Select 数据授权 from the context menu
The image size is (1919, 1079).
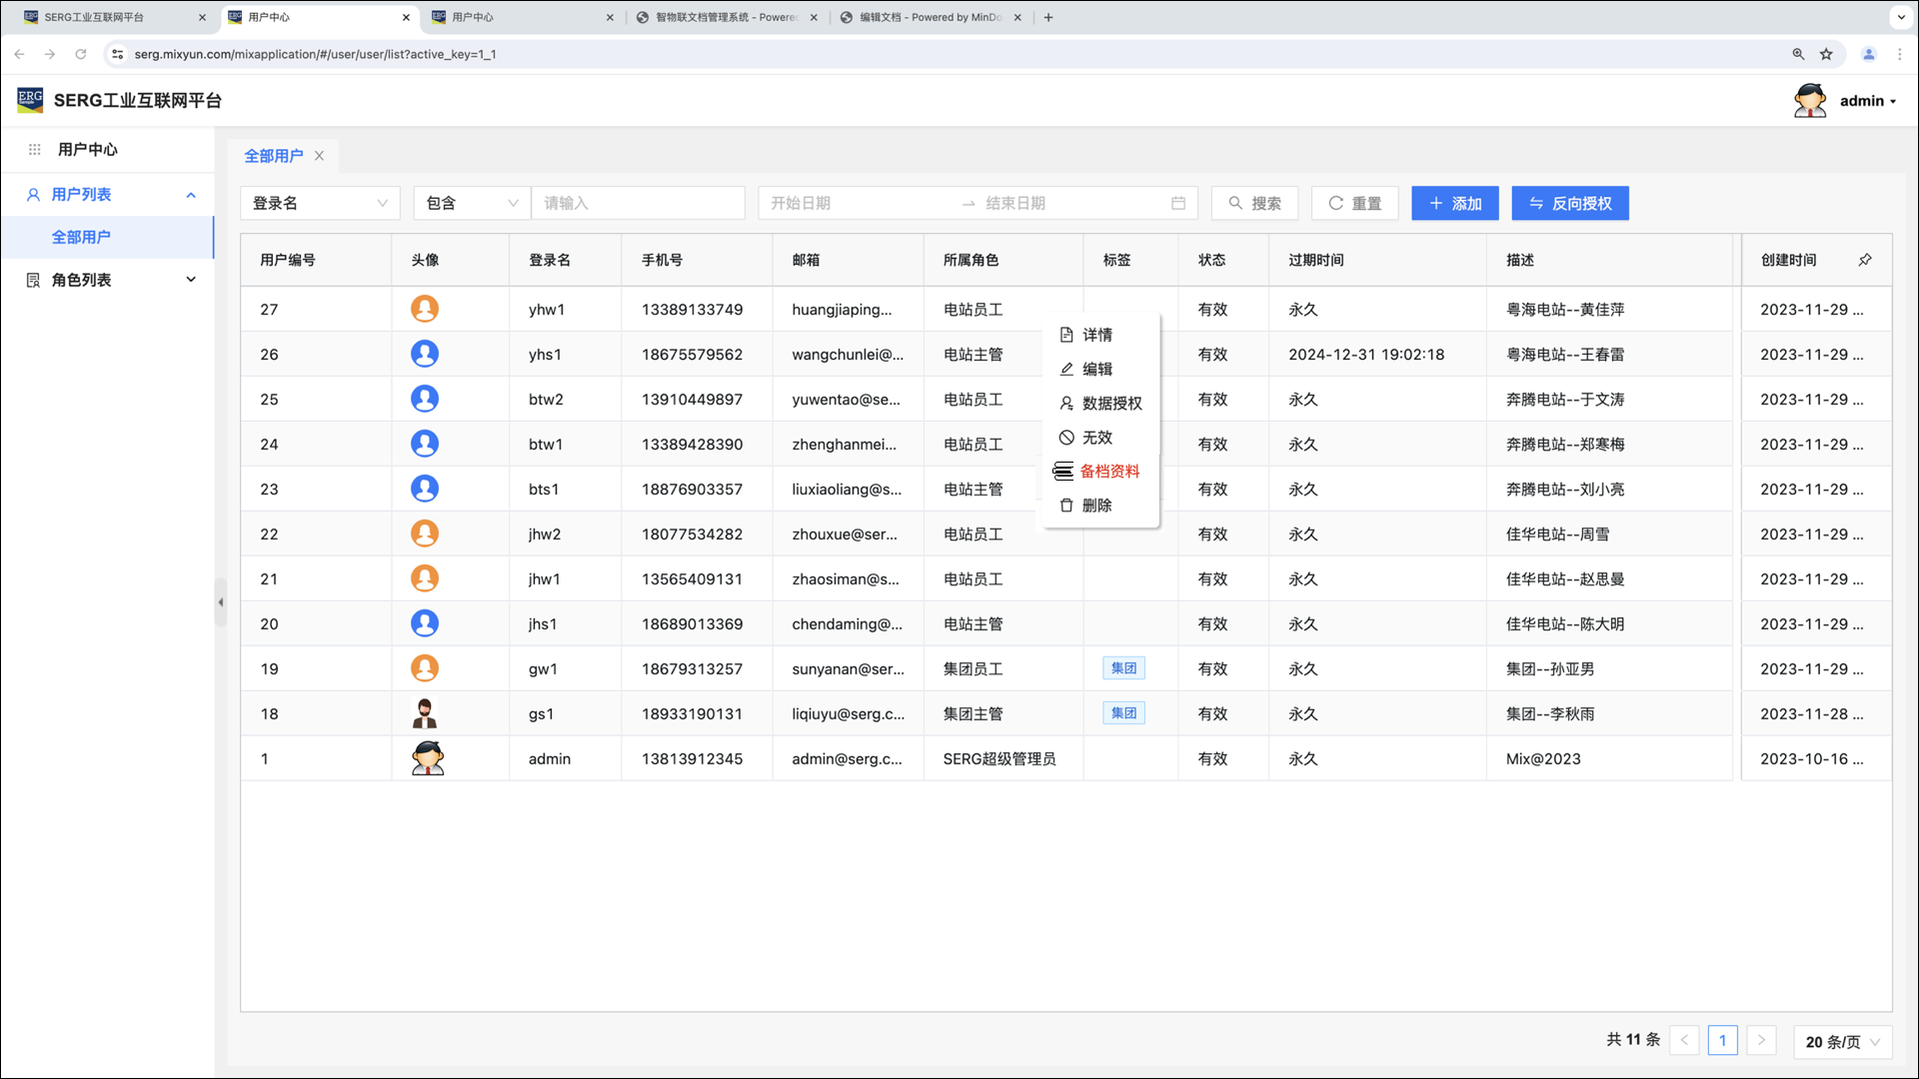[x=1110, y=404]
